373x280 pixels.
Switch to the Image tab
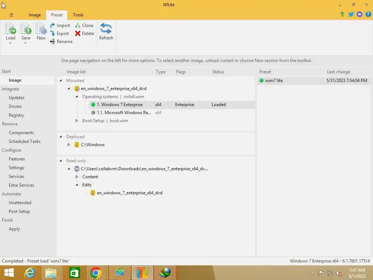[35, 15]
